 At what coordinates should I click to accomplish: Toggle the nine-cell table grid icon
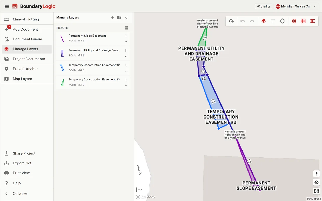click(x=303, y=21)
